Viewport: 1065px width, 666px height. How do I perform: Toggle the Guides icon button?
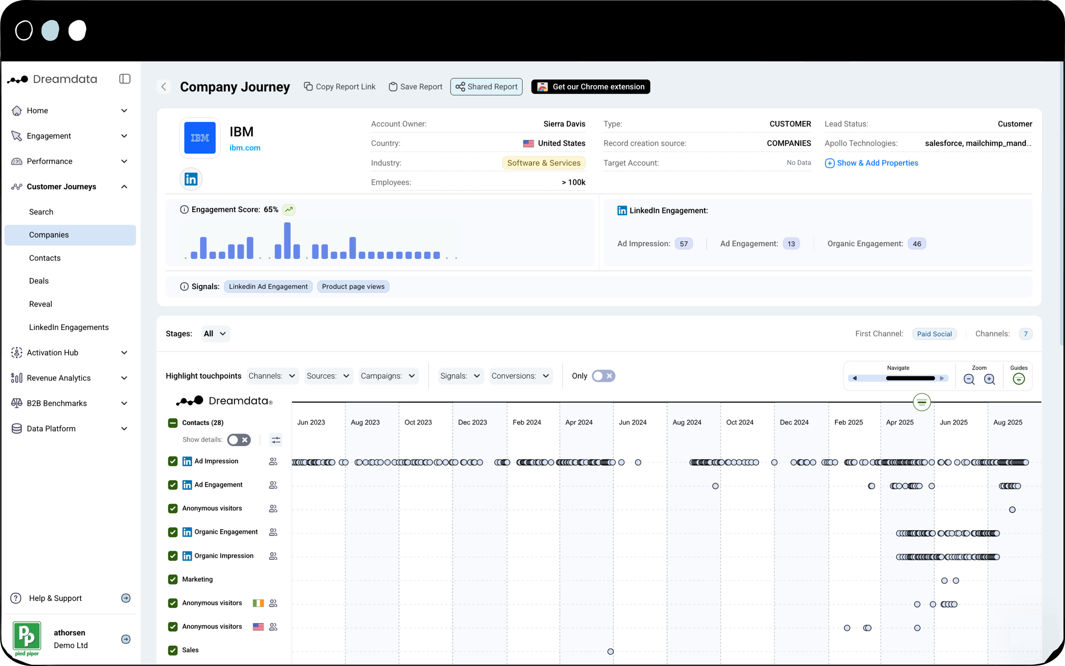point(1018,379)
